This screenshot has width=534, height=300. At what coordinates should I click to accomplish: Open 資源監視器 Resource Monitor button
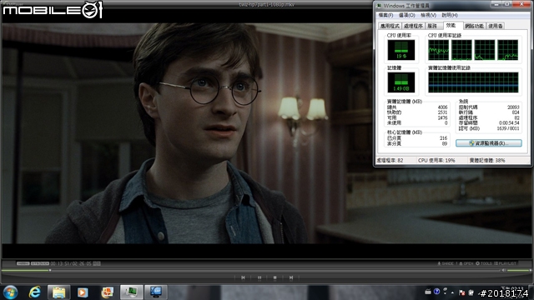click(489, 143)
